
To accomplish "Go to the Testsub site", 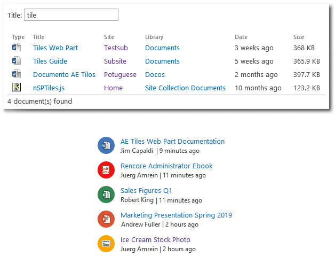I will pos(116,48).
